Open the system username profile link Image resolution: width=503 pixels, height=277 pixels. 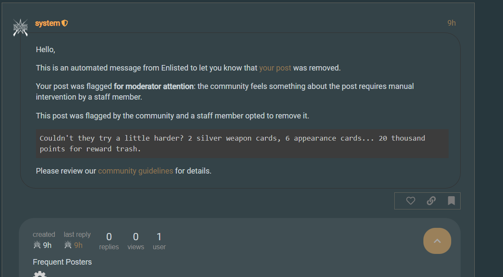[x=47, y=23]
